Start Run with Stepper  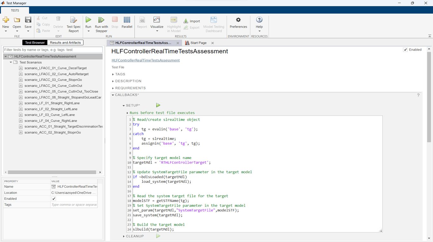[x=101, y=20]
